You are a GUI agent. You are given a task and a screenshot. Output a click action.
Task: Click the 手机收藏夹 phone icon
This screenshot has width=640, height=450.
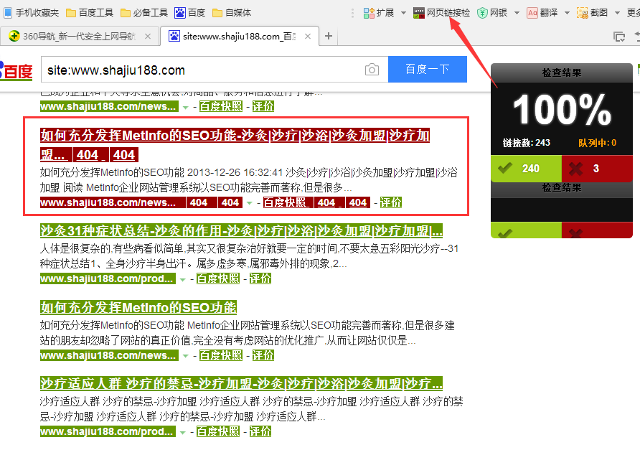click(x=8, y=13)
